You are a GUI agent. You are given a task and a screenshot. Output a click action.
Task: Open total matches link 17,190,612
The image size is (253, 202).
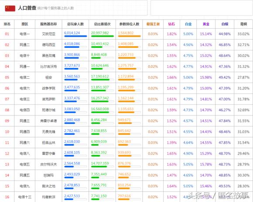[100, 76]
